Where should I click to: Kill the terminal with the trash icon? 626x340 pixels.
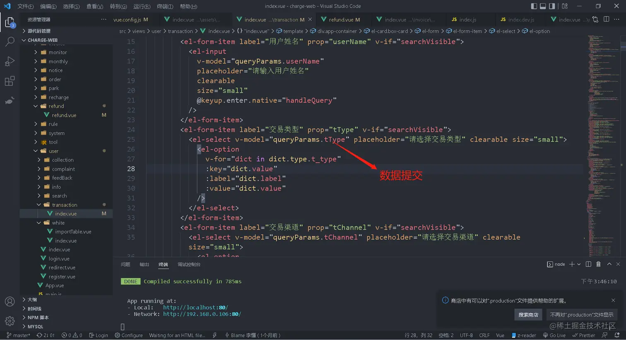pos(598,264)
